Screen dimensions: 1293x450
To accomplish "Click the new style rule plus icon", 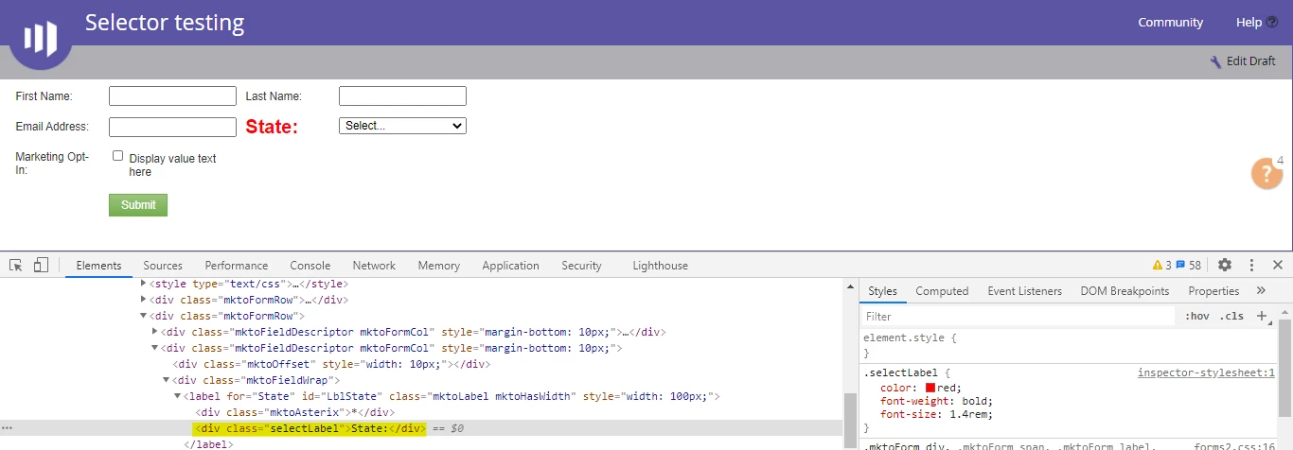I will 1261,316.
